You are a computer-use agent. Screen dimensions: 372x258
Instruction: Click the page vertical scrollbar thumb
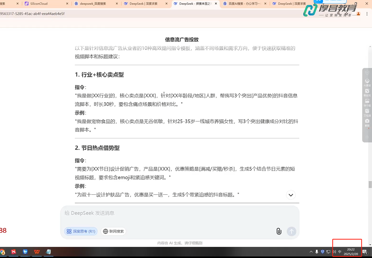point(370,184)
